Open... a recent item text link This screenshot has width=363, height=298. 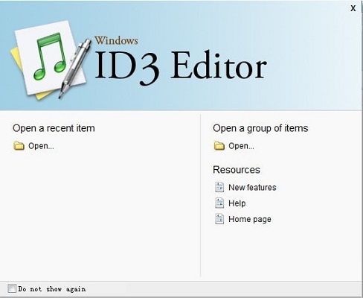click(x=41, y=146)
